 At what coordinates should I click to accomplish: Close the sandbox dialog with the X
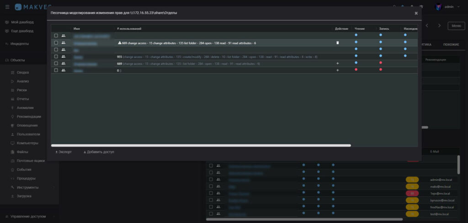(x=416, y=13)
